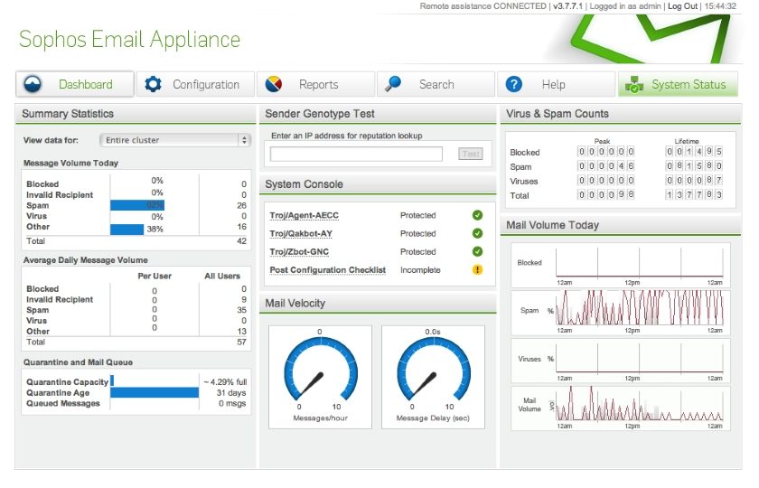Viewport: 759px width, 488px height.
Task: Click the Messages/hour gauge
Action: [321, 377]
